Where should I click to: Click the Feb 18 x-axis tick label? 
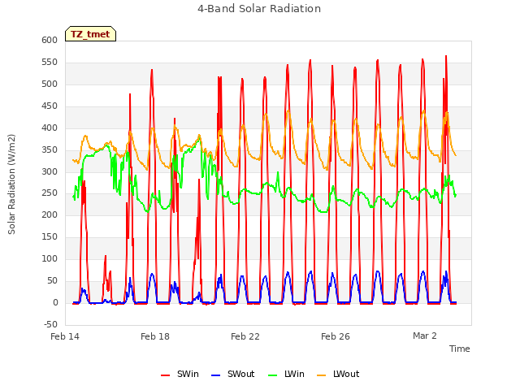pyautogui.click(x=155, y=336)
